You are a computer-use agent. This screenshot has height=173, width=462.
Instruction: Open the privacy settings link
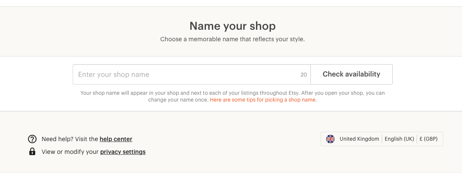(x=123, y=152)
